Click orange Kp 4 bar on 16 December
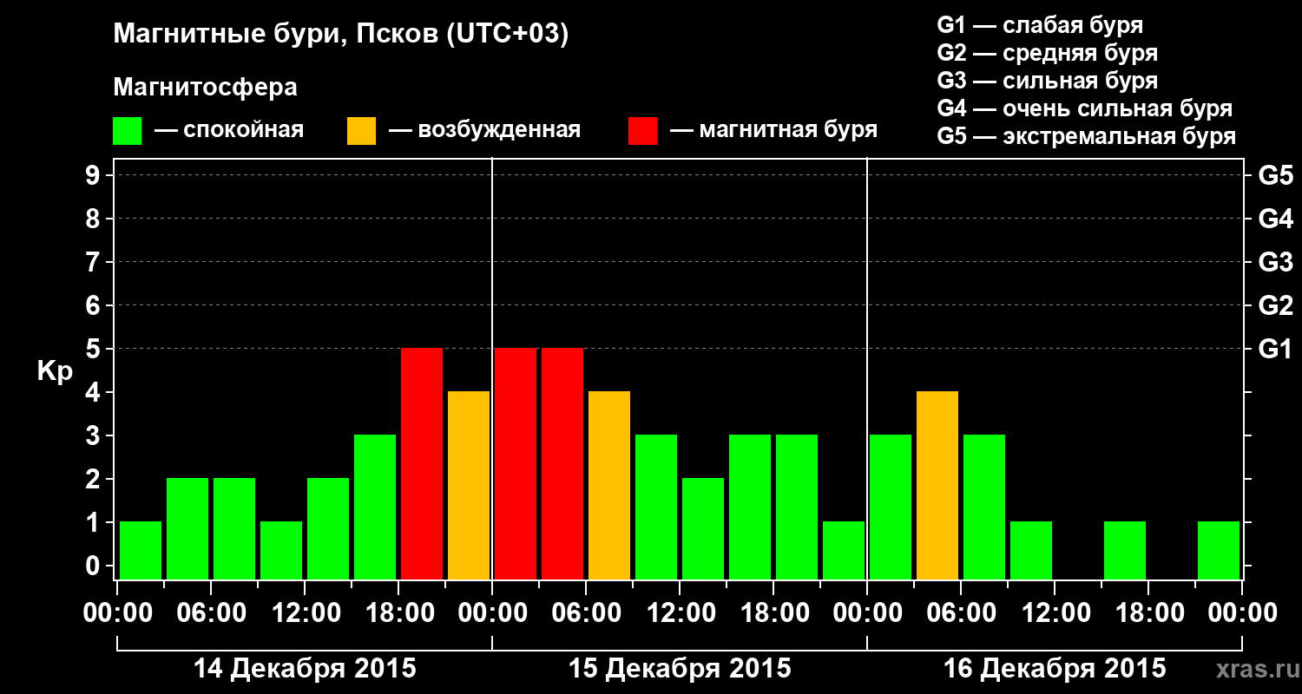Image resolution: width=1302 pixels, height=694 pixels. (x=937, y=485)
